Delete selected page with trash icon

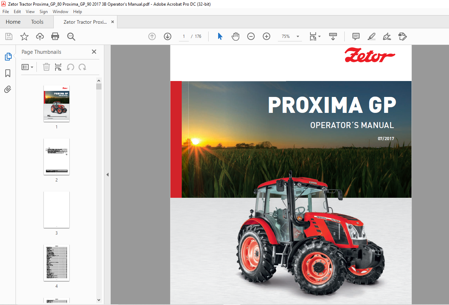point(46,67)
